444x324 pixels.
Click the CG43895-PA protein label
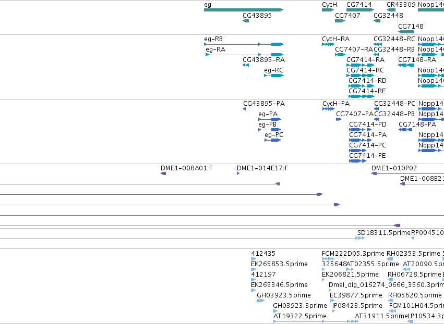[264, 104]
